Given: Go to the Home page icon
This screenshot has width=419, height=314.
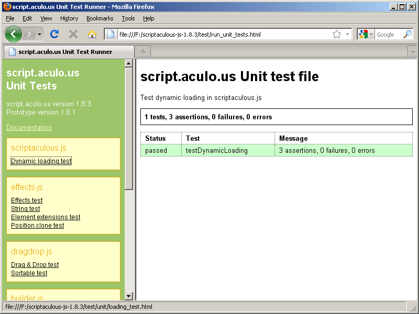Looking at the screenshot, I should [92, 34].
